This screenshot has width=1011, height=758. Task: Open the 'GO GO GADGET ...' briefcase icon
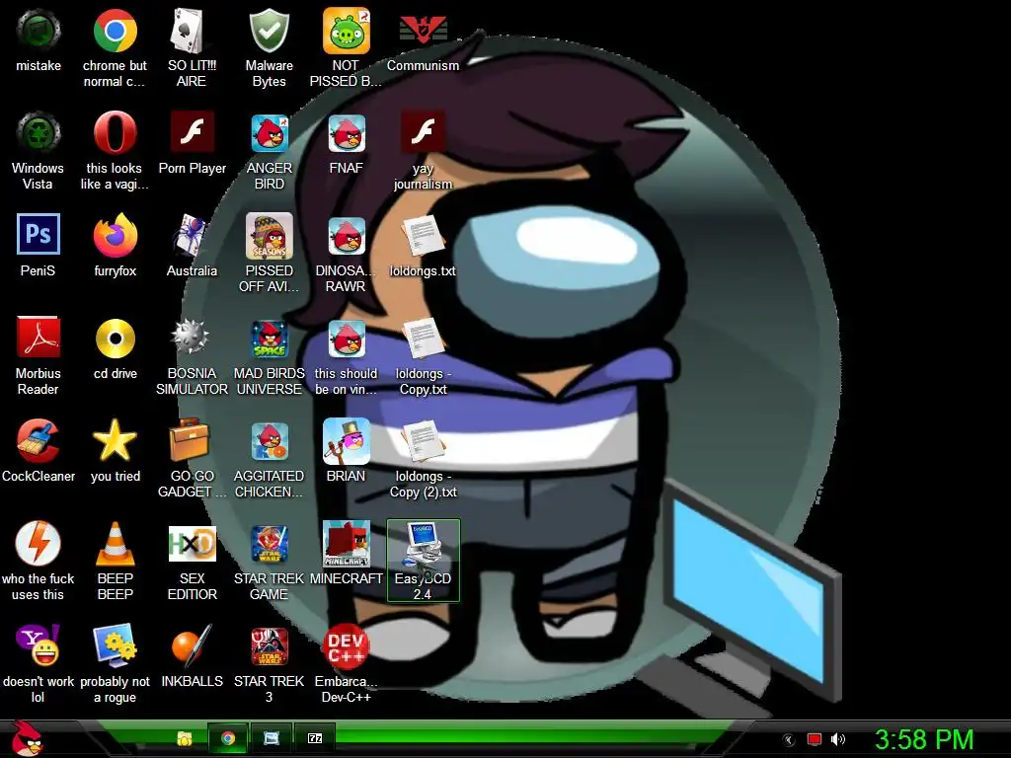[x=189, y=439]
